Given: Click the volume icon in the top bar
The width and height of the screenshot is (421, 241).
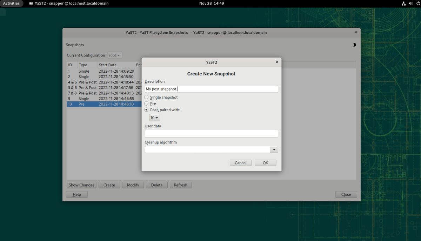Looking at the screenshot, I should [410, 3].
